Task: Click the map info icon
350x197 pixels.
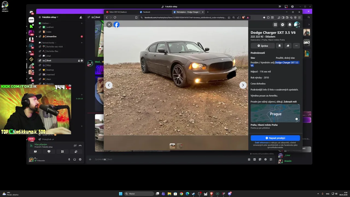Action: 296,119
